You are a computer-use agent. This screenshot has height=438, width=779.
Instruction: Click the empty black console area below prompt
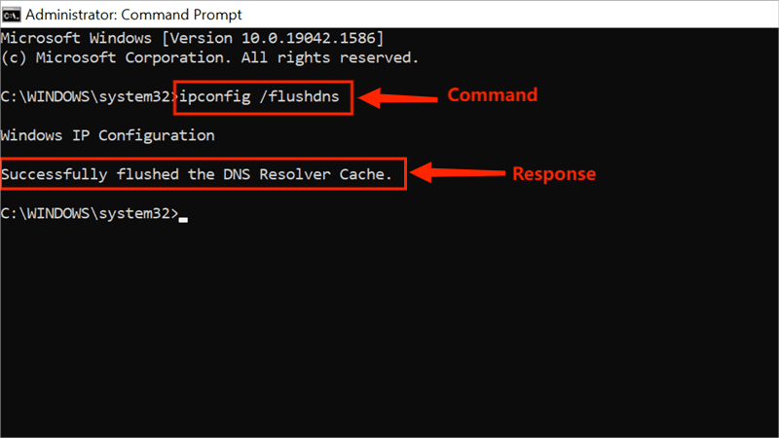point(389,331)
